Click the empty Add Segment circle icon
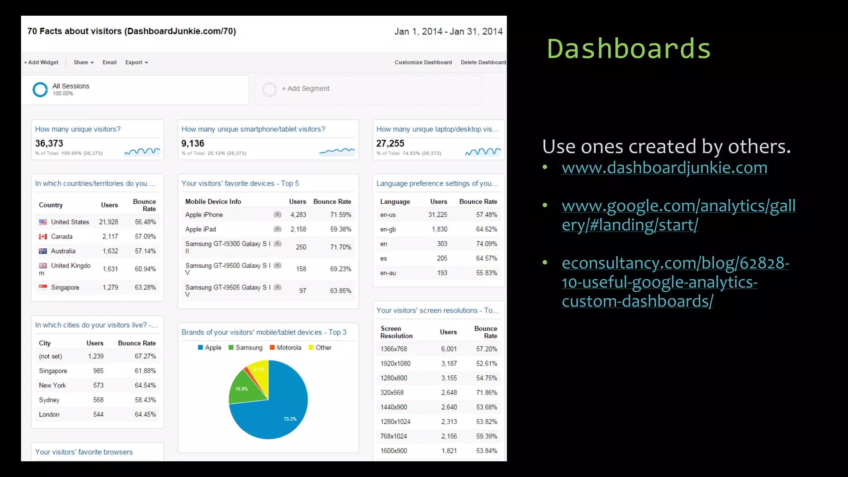This screenshot has height=477, width=848. [270, 89]
